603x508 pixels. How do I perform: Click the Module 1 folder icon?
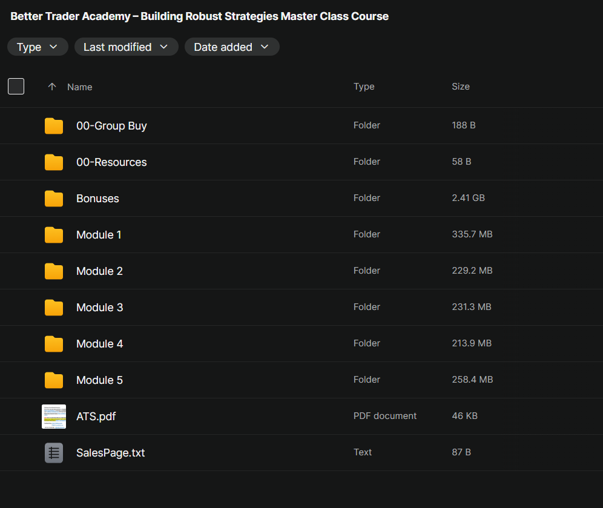click(54, 234)
